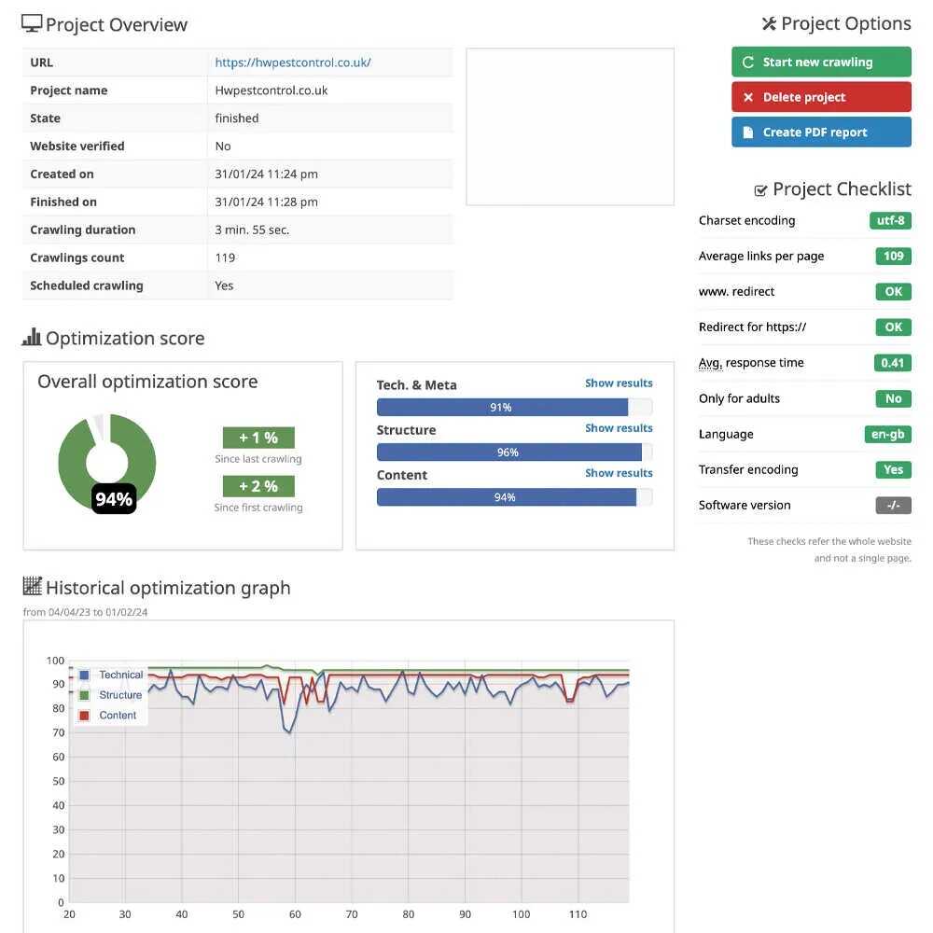Click the Scheduled crawling value Yes
Image resolution: width=933 pixels, height=933 pixels.
(224, 286)
